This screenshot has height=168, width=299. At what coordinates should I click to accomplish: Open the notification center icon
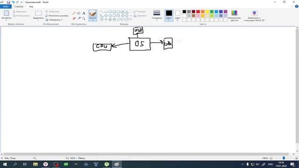pos(292,164)
